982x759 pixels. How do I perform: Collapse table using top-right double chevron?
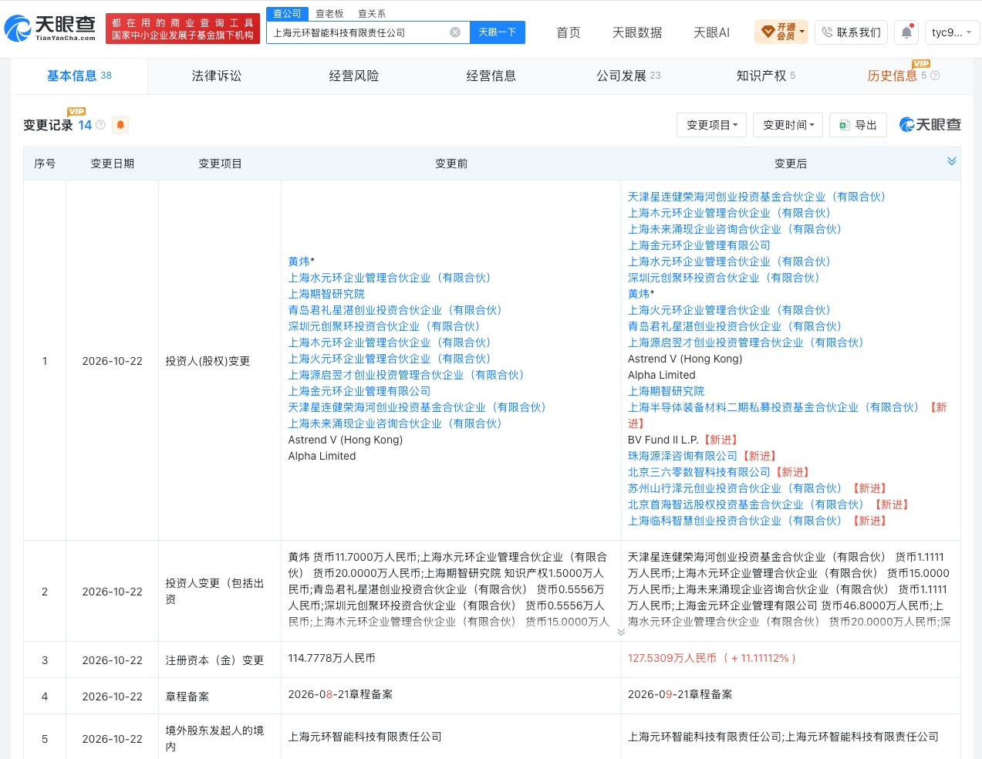[x=952, y=161]
